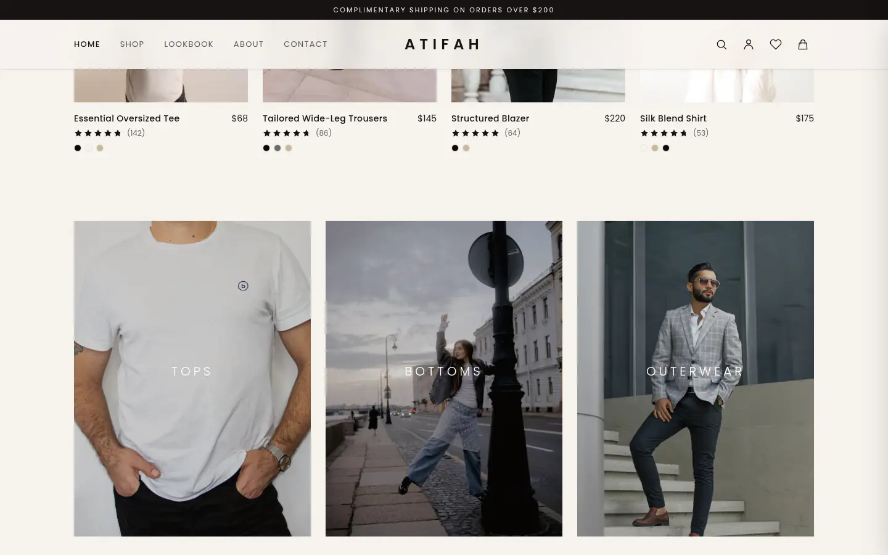Select beige swatch for Structured Blazer
888x555 pixels.
tap(466, 148)
